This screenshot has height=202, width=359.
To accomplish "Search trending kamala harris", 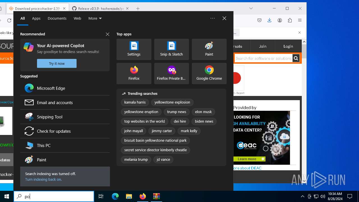I will pyautogui.click(x=135, y=102).
